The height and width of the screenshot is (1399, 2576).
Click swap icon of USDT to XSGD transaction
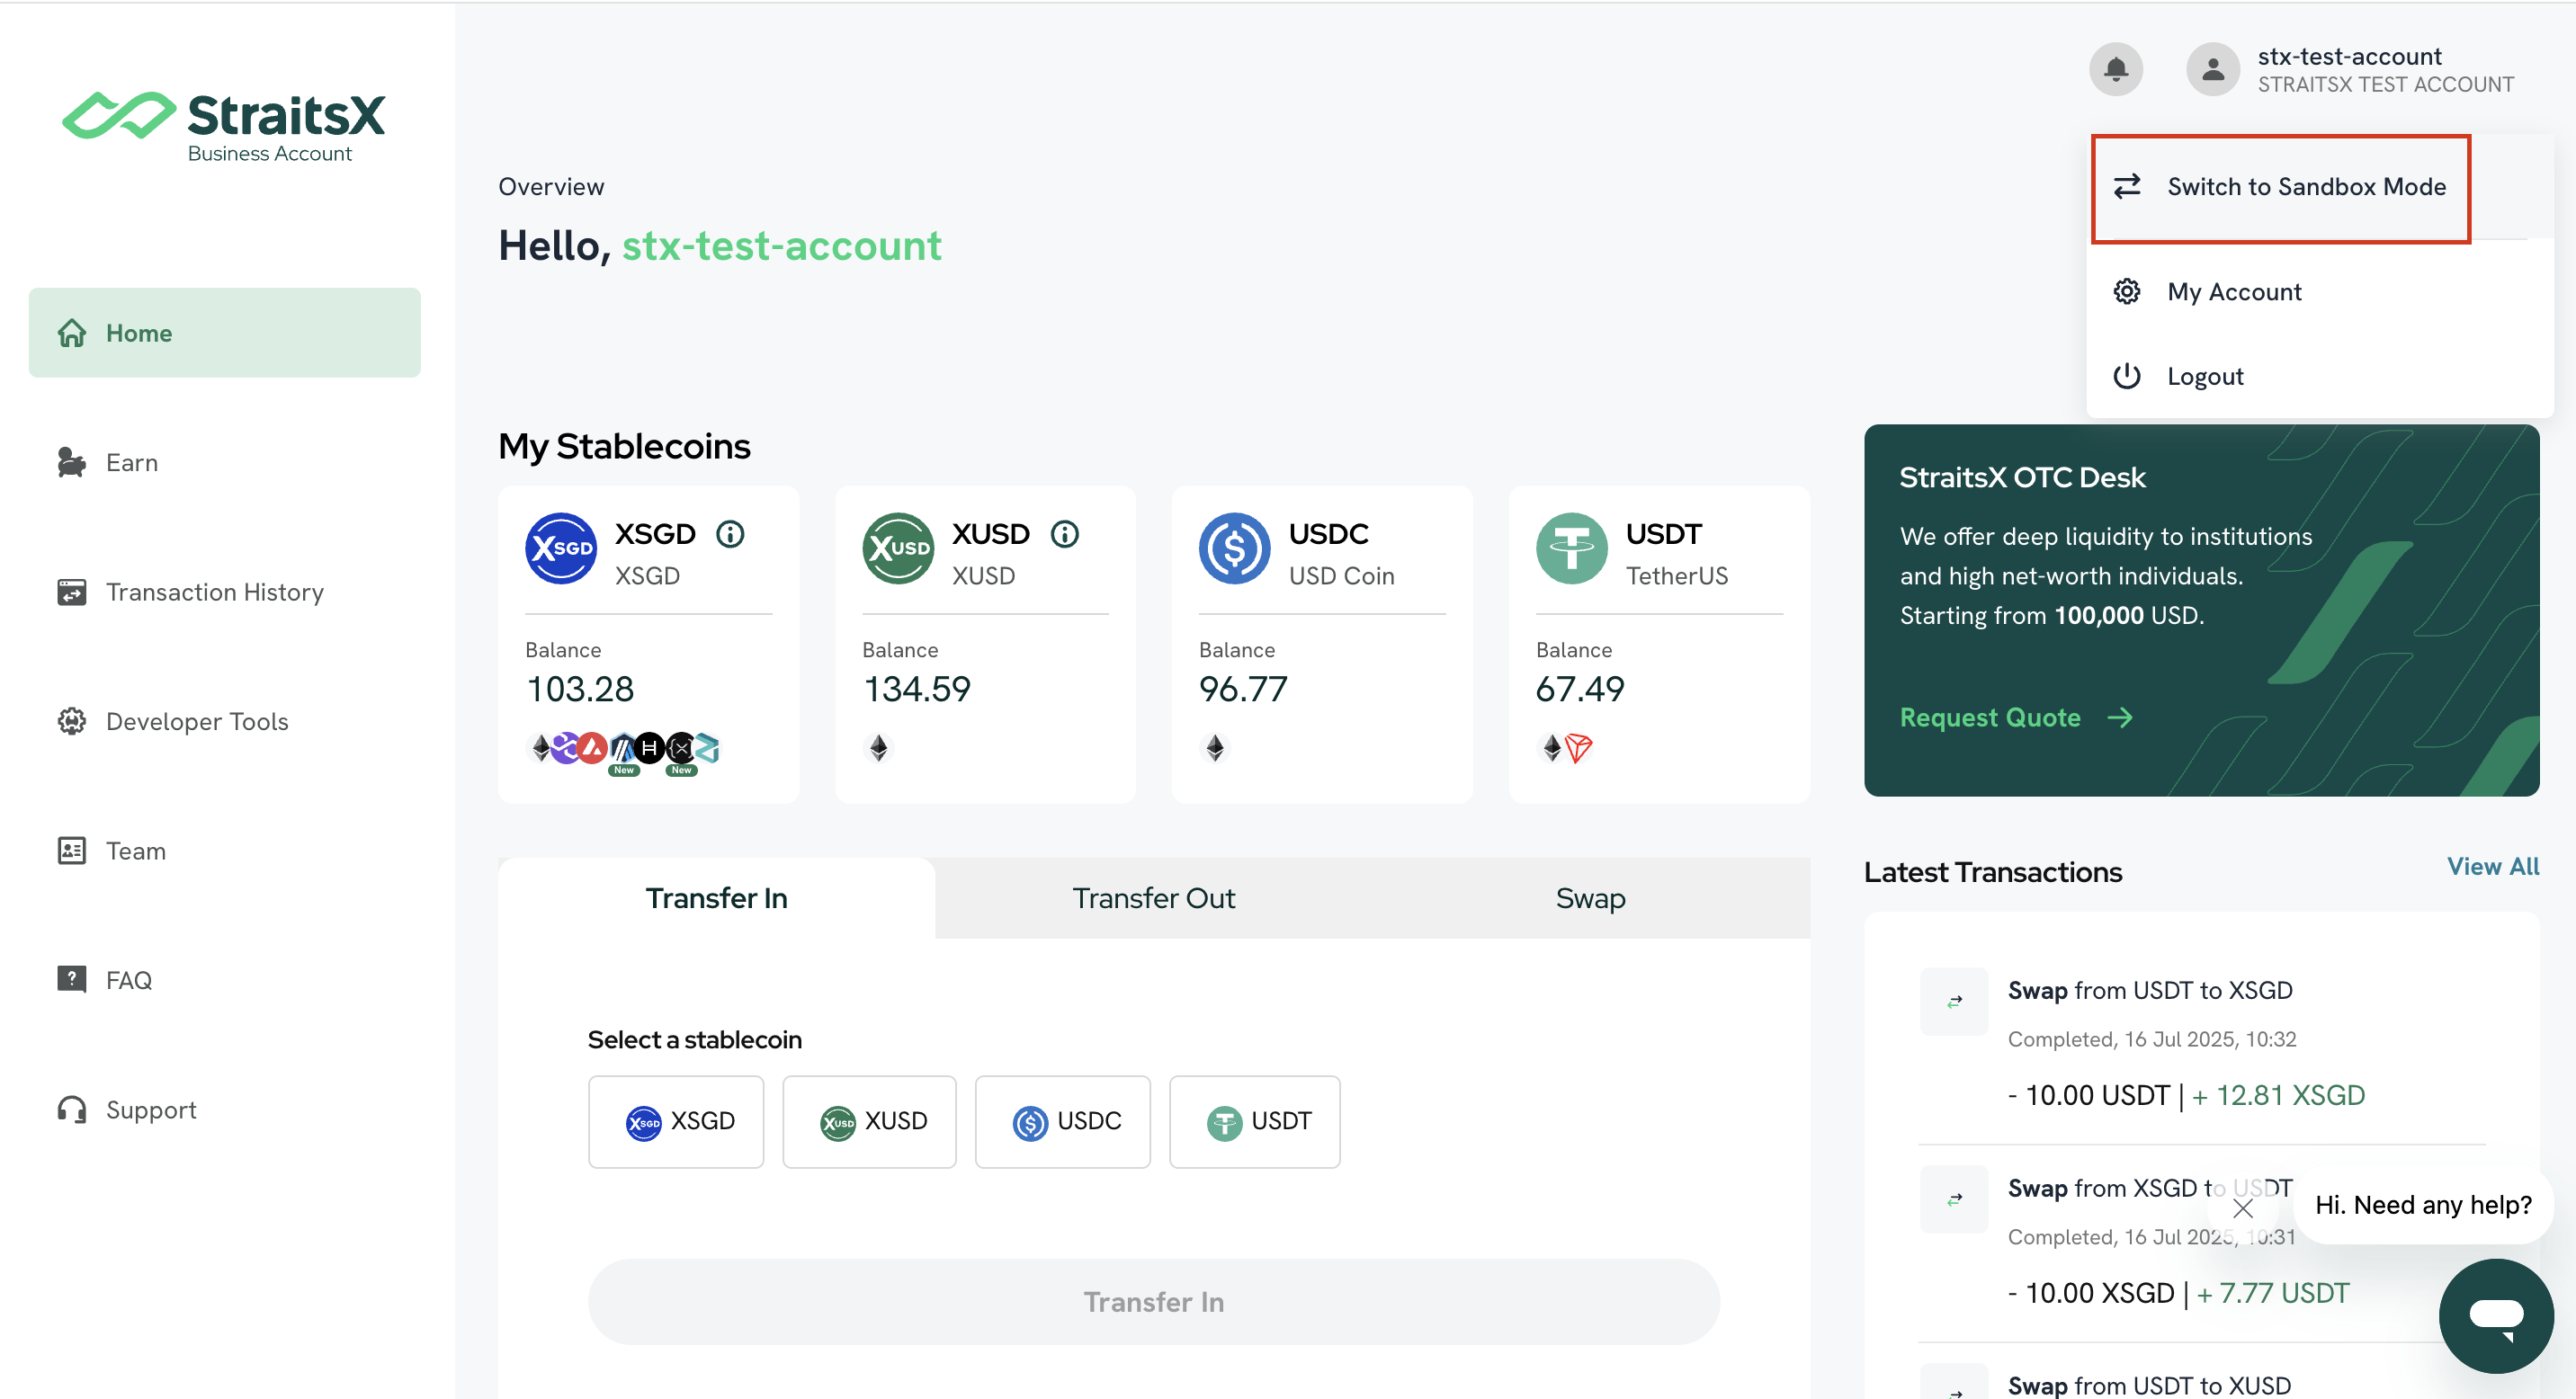pos(1954,1002)
